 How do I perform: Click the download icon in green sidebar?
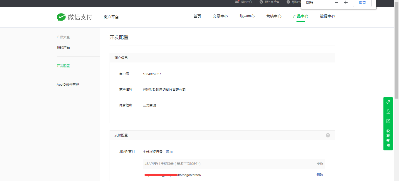point(388,111)
